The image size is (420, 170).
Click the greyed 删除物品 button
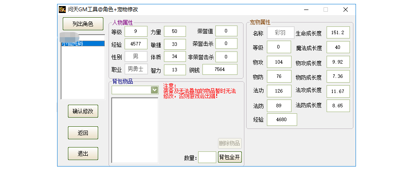tap(230, 143)
